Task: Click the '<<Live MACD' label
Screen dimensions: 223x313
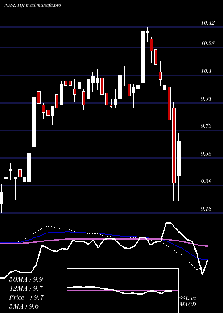Action: click(x=188, y=301)
